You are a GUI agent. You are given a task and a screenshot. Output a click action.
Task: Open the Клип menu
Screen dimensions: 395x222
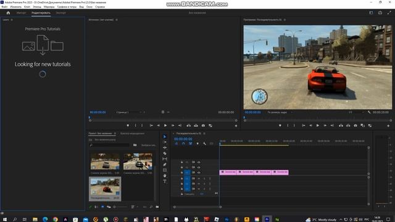click(27, 7)
